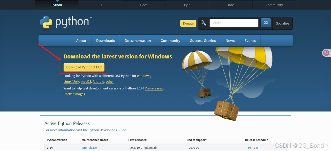Open the Pre-releases link

[x=154, y=88]
